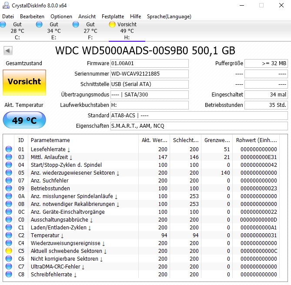Click the Eigenschaften field S.M.A.R.T., AAM, NCQ
The image size is (291, 285).
(x=199, y=126)
